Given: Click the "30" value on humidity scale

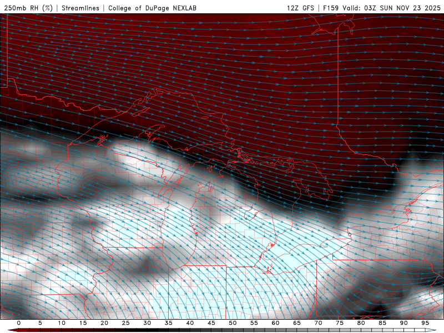Looking at the screenshot, I should pos(147,323).
